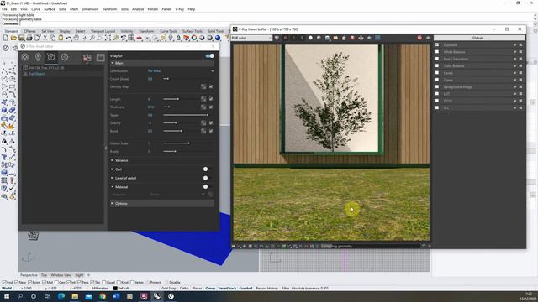The height and width of the screenshot is (302, 538).
Task: Click the Zoom Extents icon in Rhino toolbar
Action: [108, 38]
